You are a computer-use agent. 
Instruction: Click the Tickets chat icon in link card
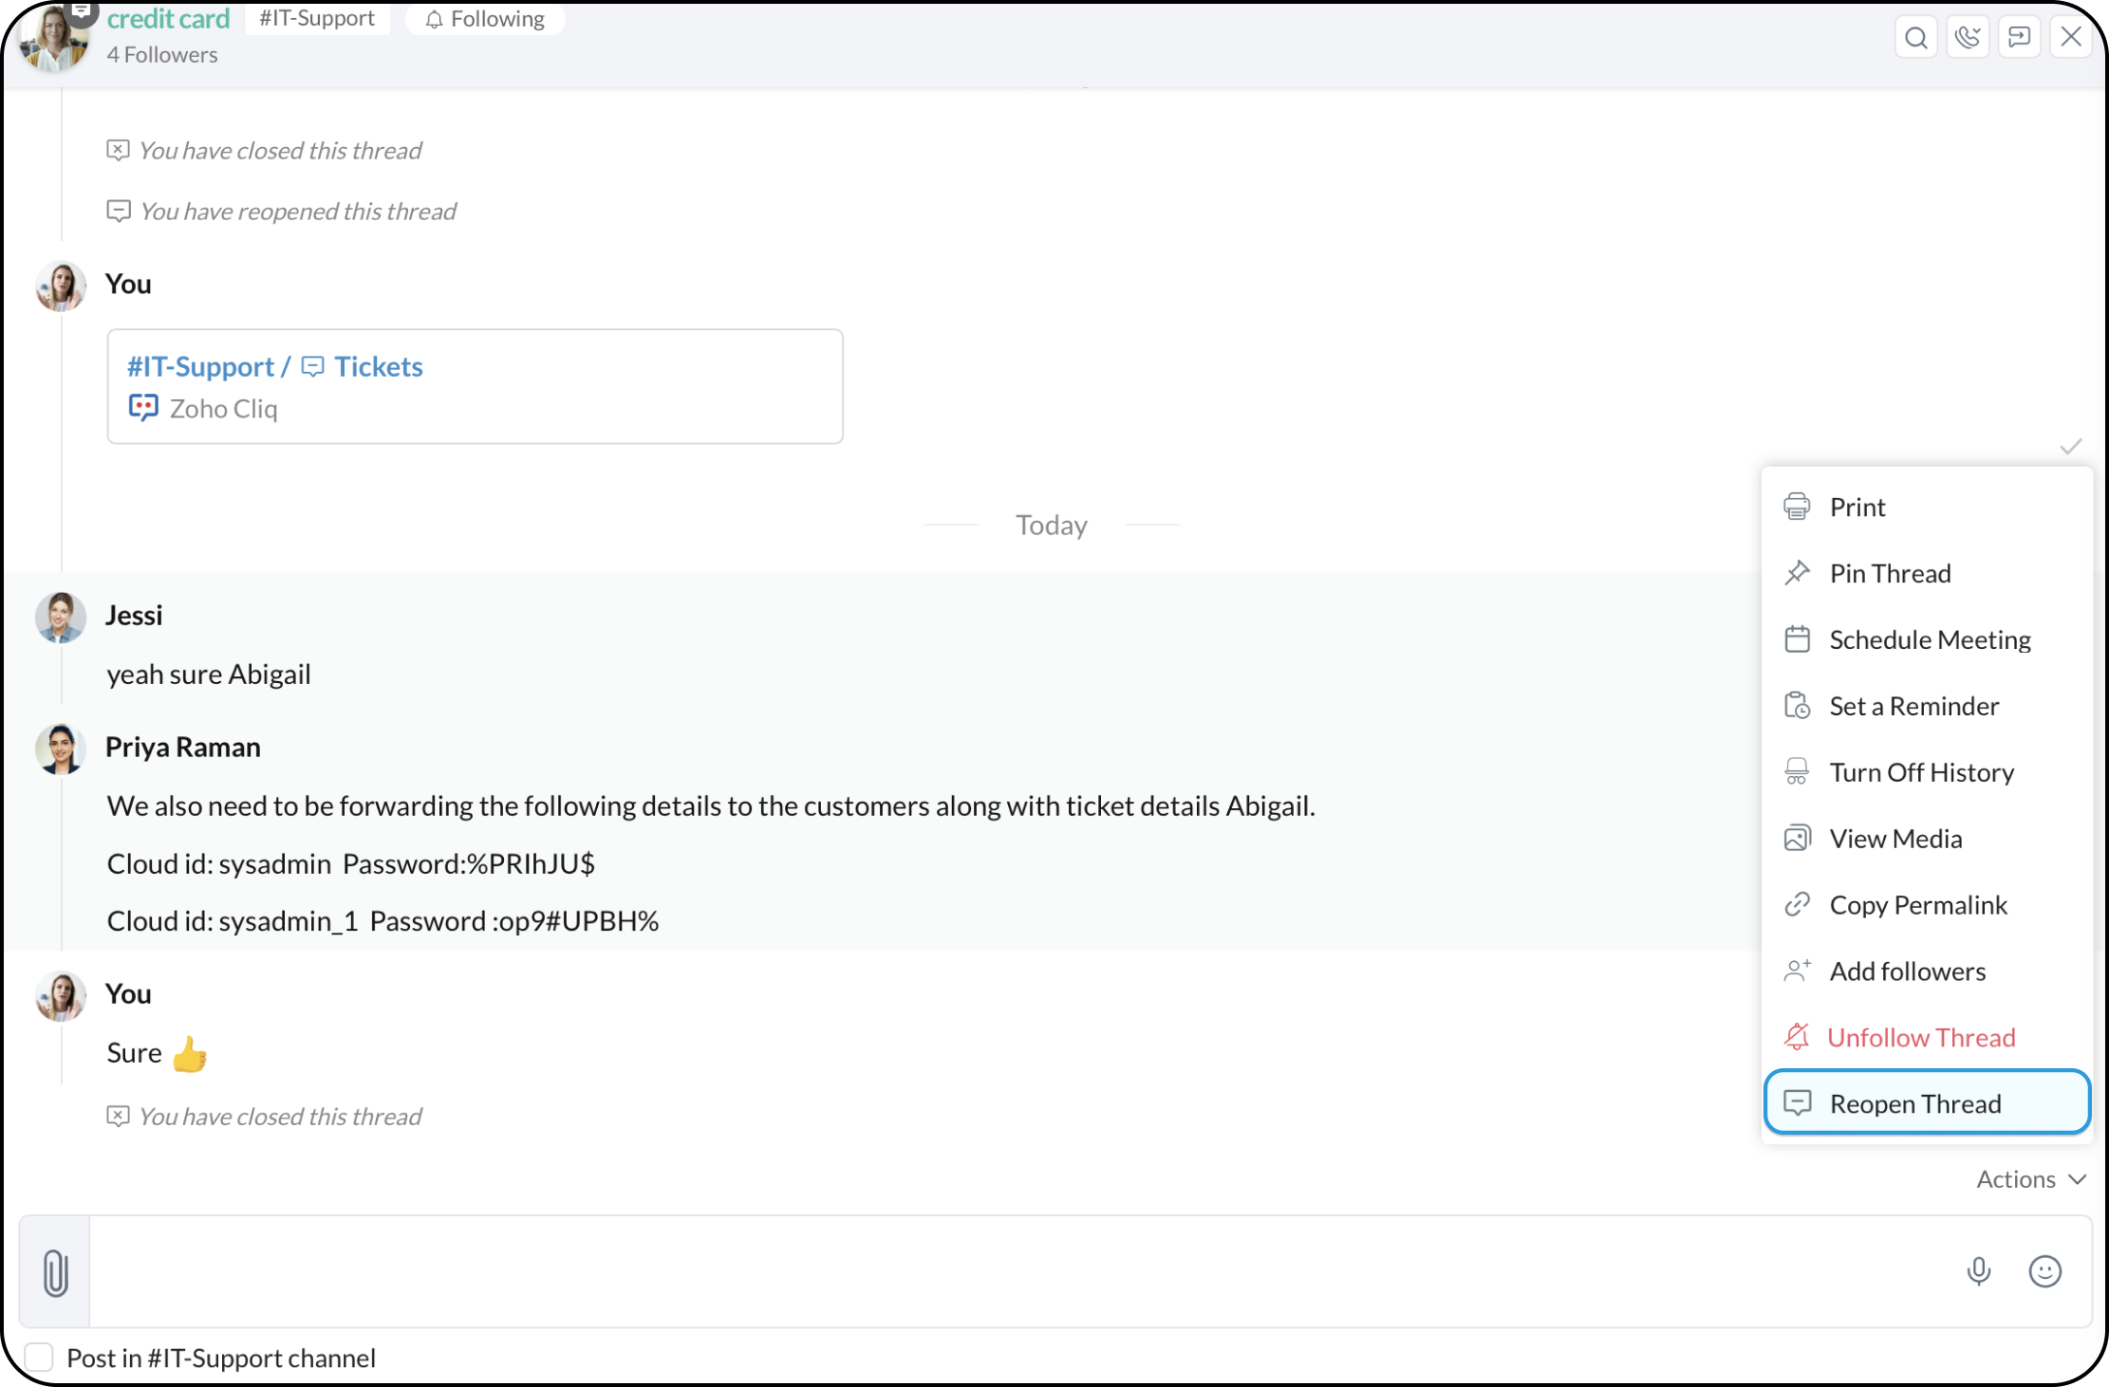pyautogui.click(x=313, y=366)
